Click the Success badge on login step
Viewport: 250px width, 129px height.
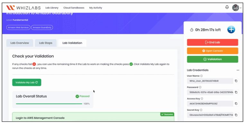[x=167, y=114]
